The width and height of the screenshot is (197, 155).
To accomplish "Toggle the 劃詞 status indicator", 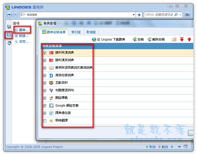I will (x=163, y=147).
